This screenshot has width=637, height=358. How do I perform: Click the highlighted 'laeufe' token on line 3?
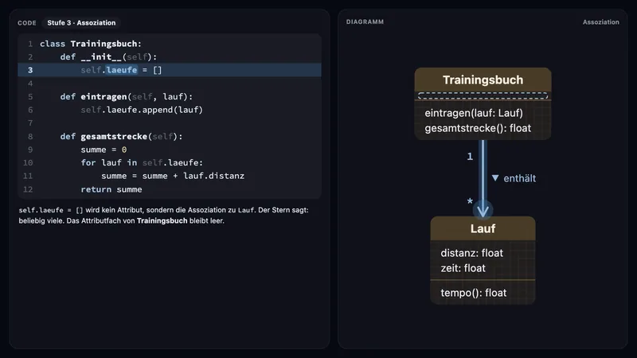click(x=122, y=70)
